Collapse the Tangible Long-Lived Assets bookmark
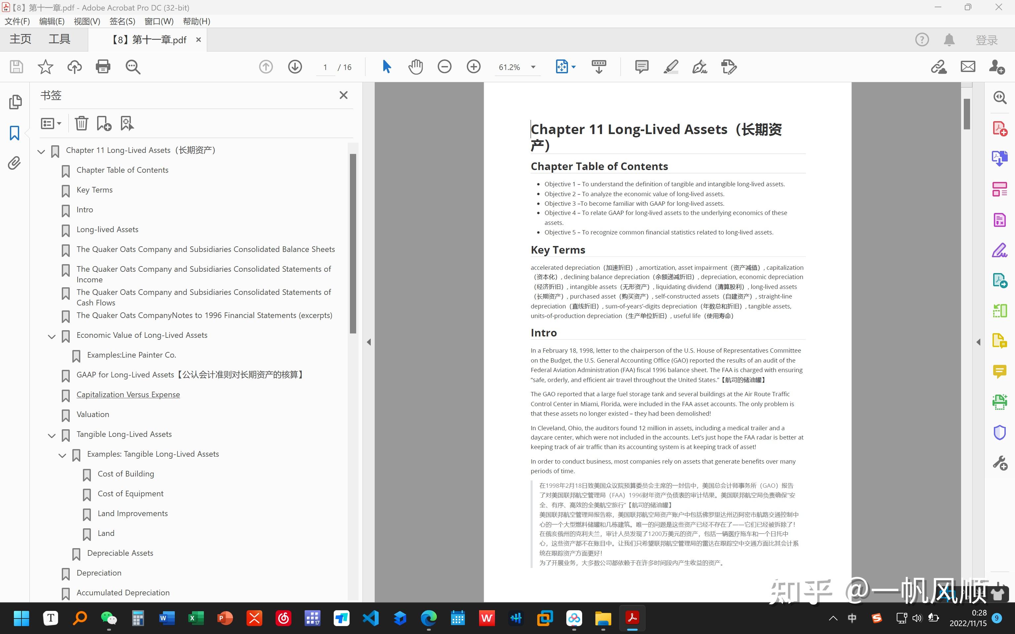The height and width of the screenshot is (634, 1015). pos(52,435)
